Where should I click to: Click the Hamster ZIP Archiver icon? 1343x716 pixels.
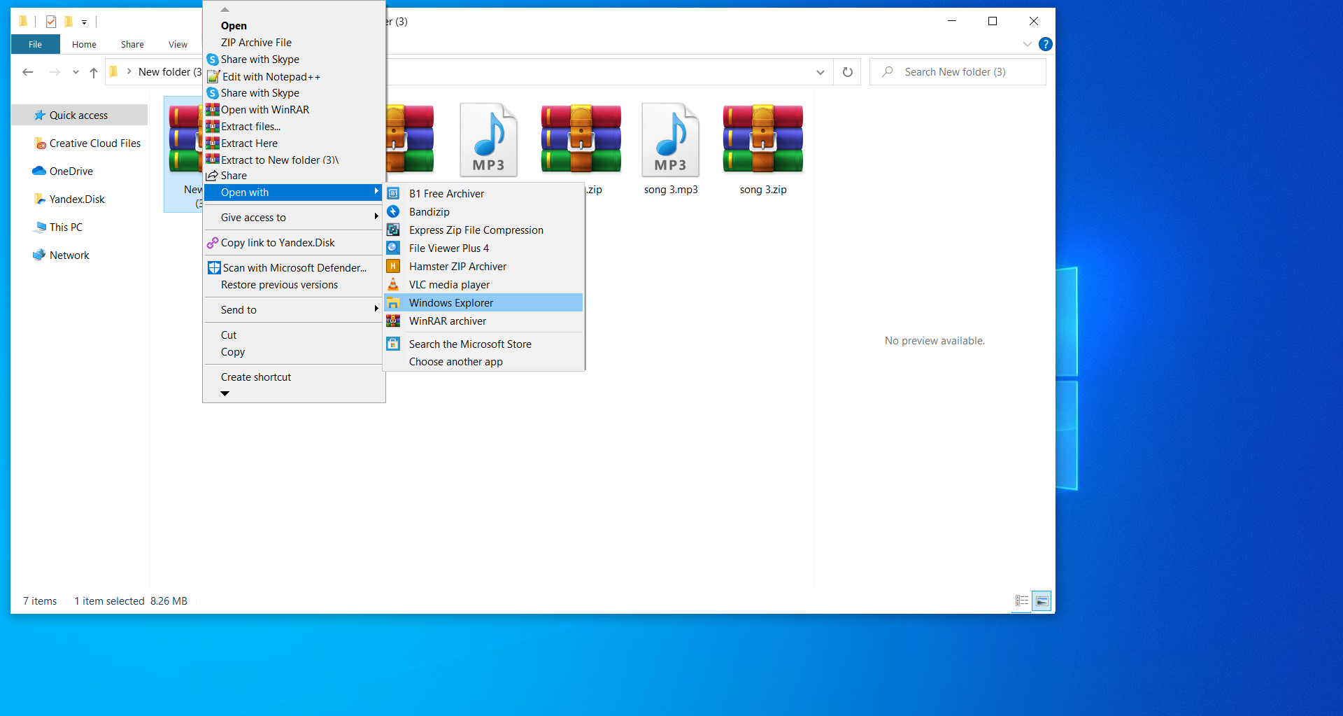[x=393, y=267]
